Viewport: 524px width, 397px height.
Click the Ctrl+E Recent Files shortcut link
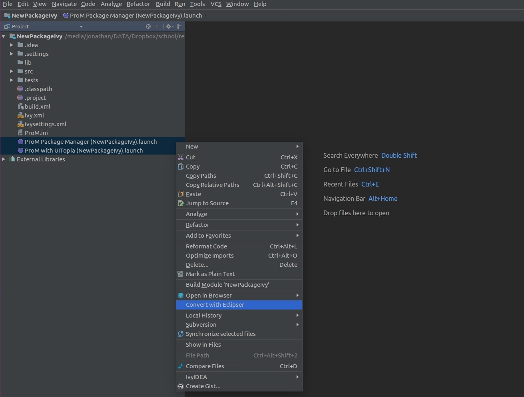click(370, 184)
